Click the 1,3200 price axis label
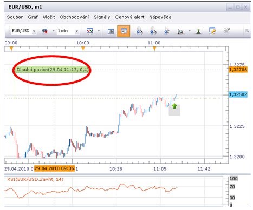The width and height of the screenshot is (253, 210). pos(237,157)
